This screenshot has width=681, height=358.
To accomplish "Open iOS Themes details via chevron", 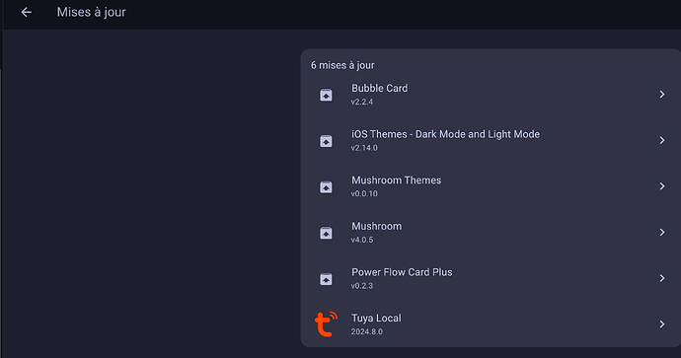I will pos(662,140).
